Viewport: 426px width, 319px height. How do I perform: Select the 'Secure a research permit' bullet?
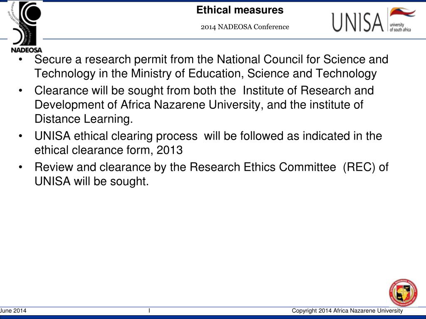[211, 66]
